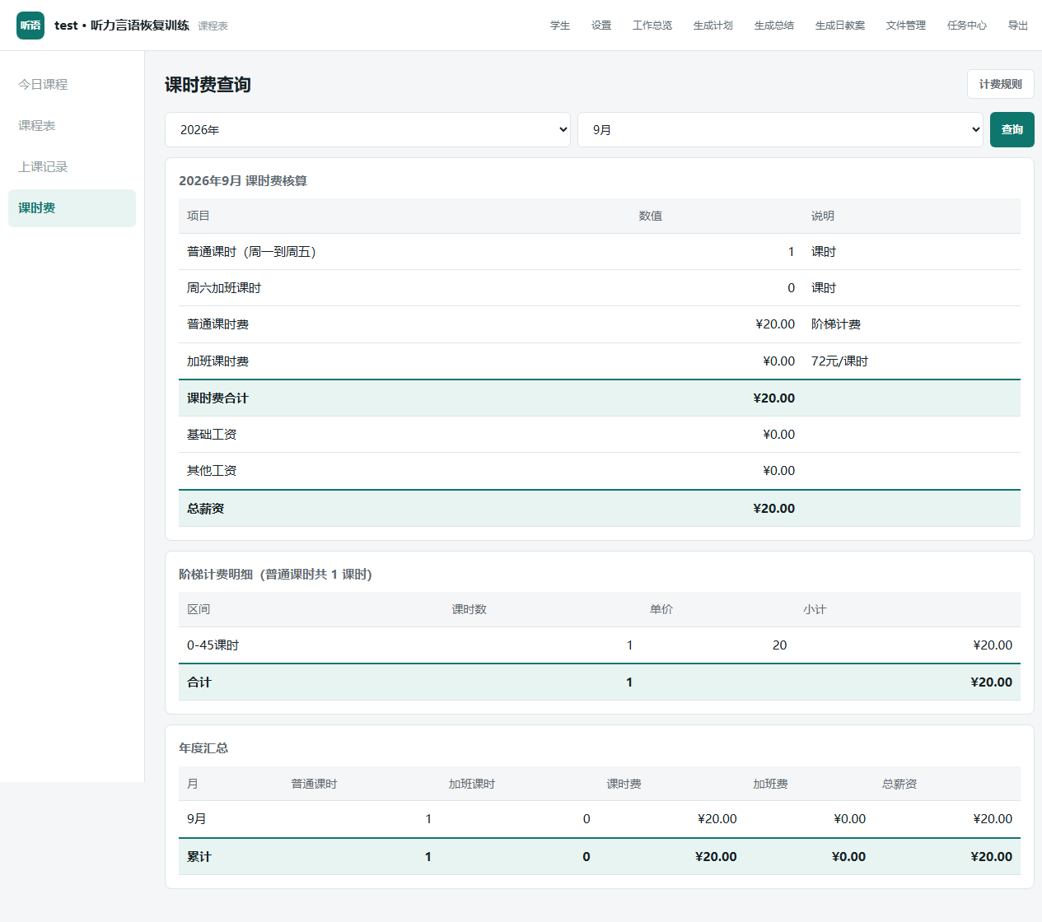Open the 计费规则 button

pyautogui.click(x=1001, y=84)
